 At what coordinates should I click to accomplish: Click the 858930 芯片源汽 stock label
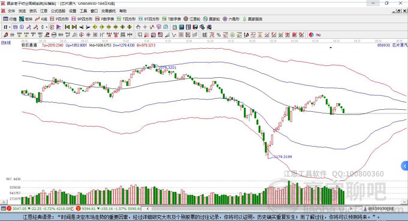click(x=392, y=45)
